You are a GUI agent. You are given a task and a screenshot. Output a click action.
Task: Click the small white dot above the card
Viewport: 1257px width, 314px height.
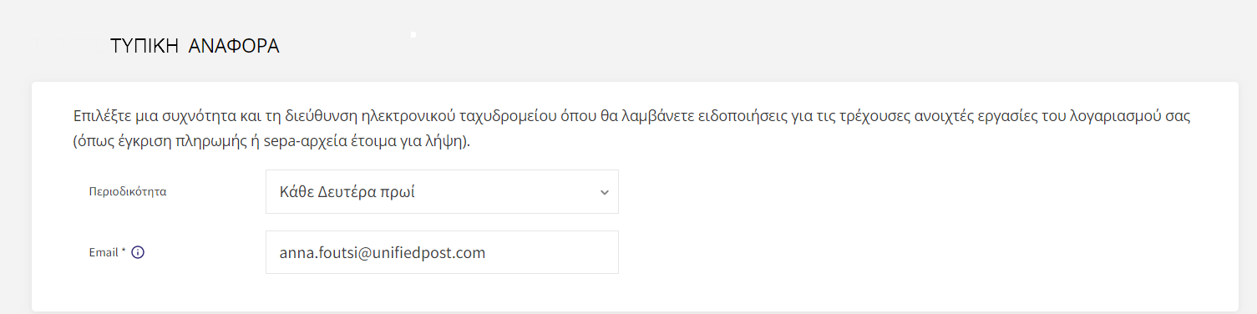click(x=413, y=34)
